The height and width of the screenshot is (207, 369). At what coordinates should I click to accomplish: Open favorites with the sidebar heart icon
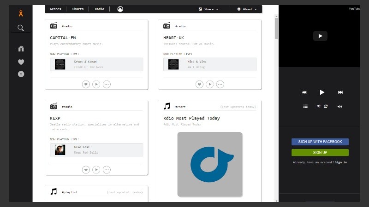coord(21,62)
